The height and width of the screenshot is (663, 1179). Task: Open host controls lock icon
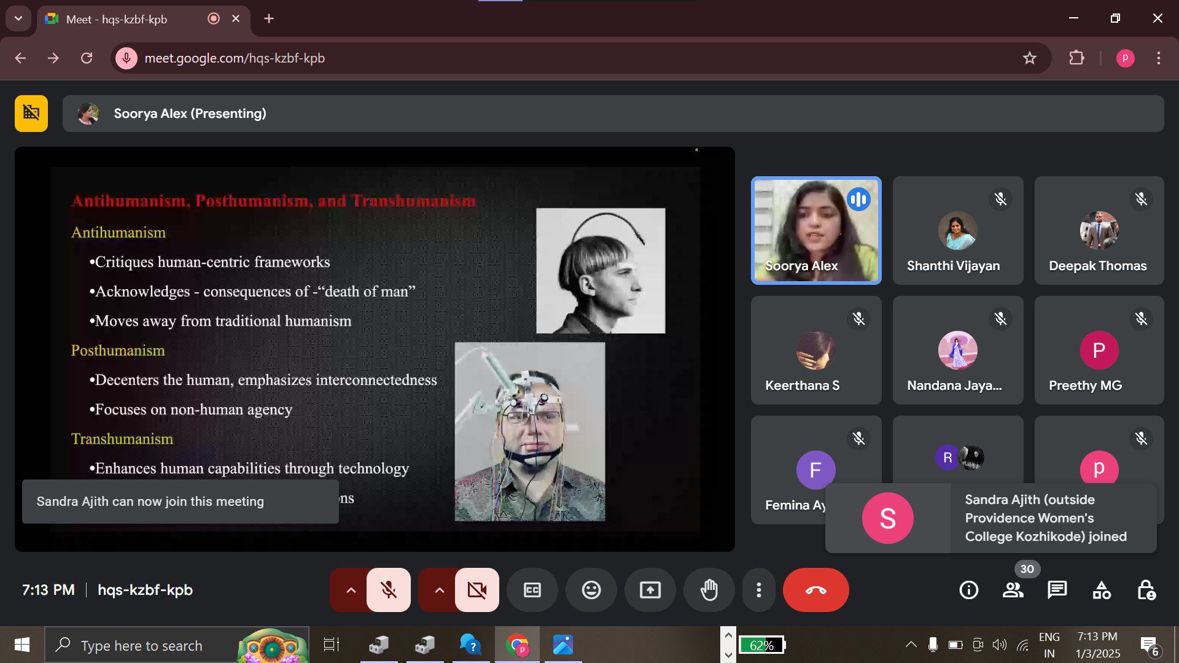1146,590
